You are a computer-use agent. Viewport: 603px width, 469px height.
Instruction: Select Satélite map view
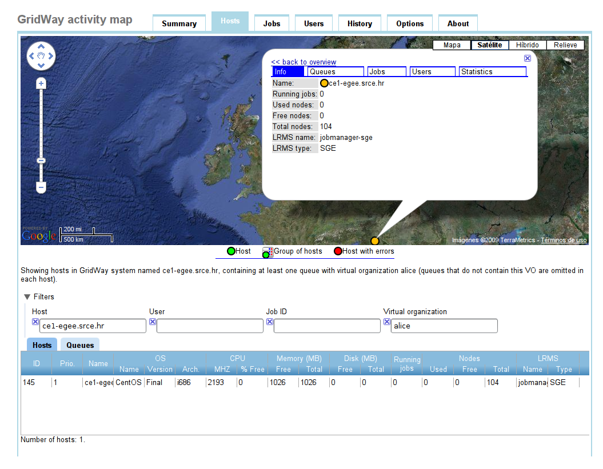click(490, 45)
